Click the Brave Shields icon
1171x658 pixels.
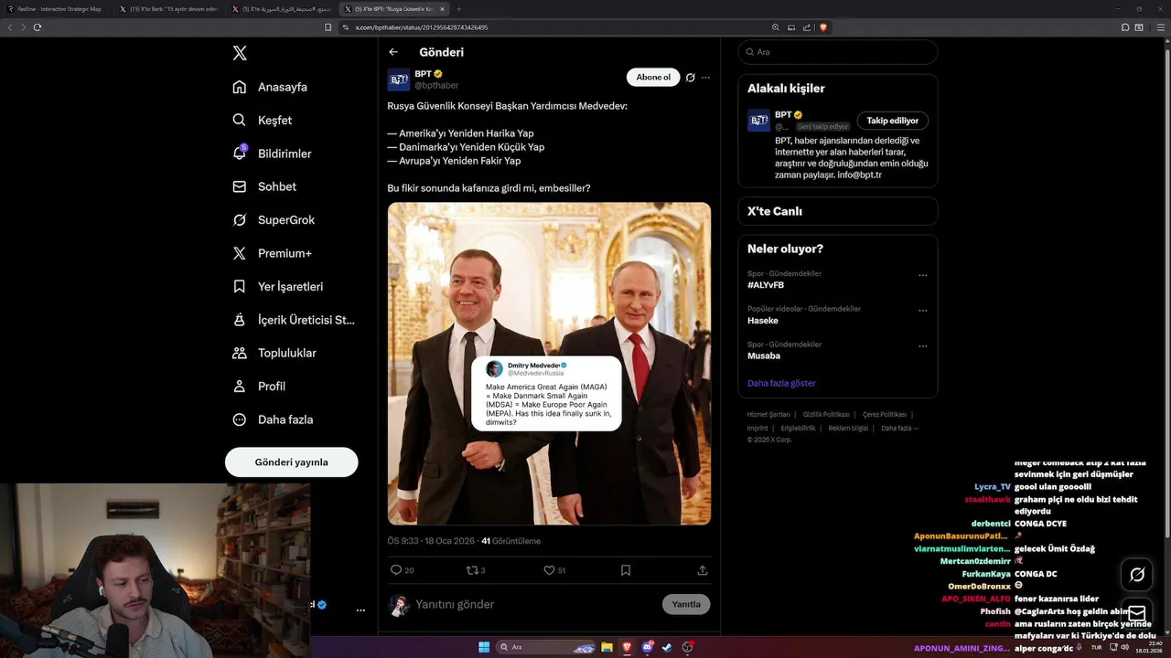pyautogui.click(x=823, y=27)
